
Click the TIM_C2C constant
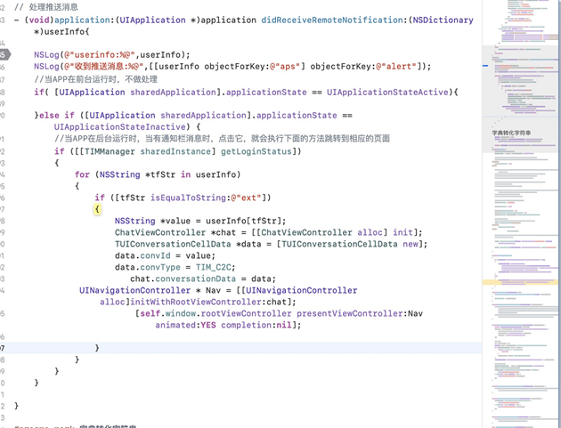pyautogui.click(x=213, y=268)
